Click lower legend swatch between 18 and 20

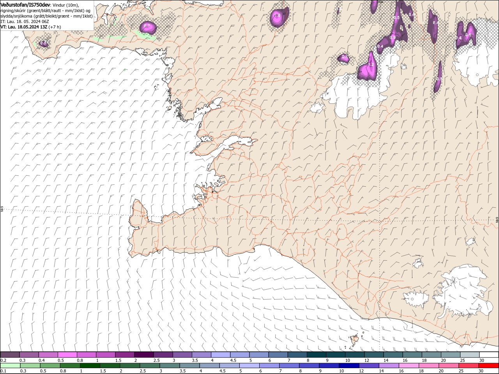click(x=429, y=365)
